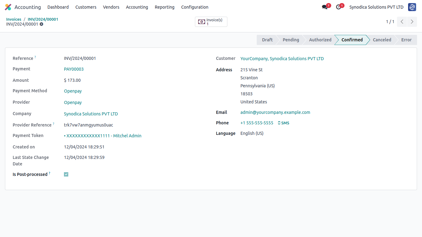Open the payment token XXXXXXXXXXXX1111 link

[x=103, y=136]
